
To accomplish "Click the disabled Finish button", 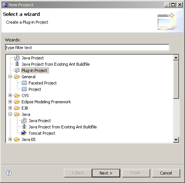I will [x=136, y=173].
